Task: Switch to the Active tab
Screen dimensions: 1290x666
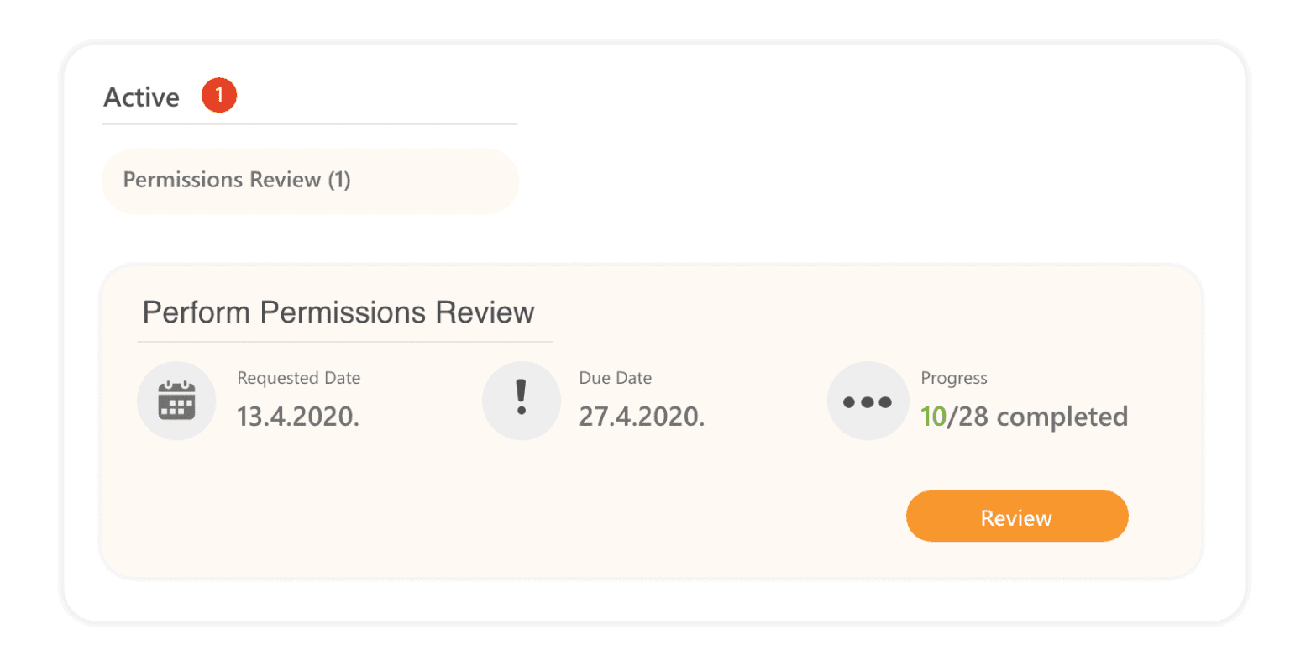Action: (x=140, y=97)
